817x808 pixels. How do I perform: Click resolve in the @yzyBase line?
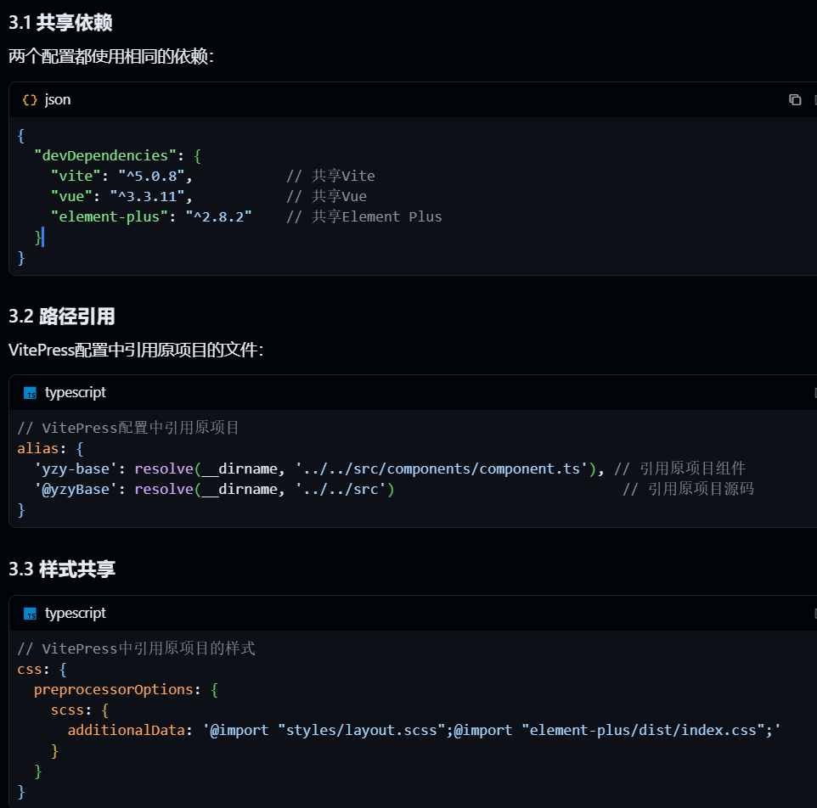pos(164,489)
